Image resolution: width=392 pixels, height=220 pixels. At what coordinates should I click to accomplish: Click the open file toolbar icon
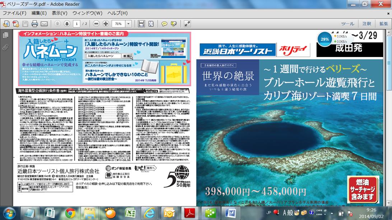6,24
